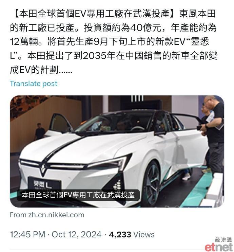
Task: Click the triangular fog light cluster
Action: pos(117,185)
